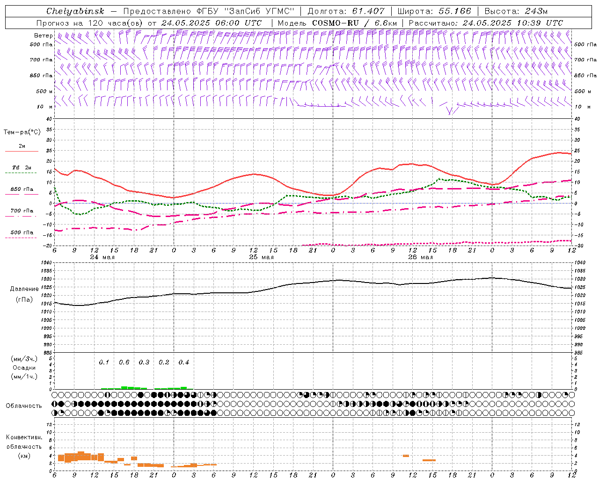Select the "Прогноз на 120 часа(ов)" header text
599x479 pixels.
coord(90,23)
